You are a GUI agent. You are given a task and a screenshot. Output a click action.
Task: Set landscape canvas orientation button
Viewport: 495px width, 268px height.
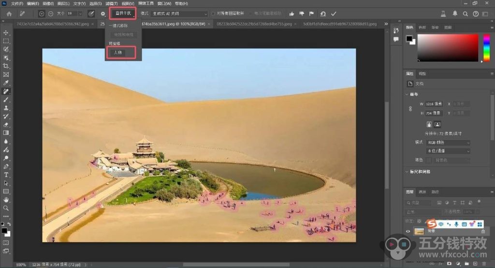coord(437,124)
